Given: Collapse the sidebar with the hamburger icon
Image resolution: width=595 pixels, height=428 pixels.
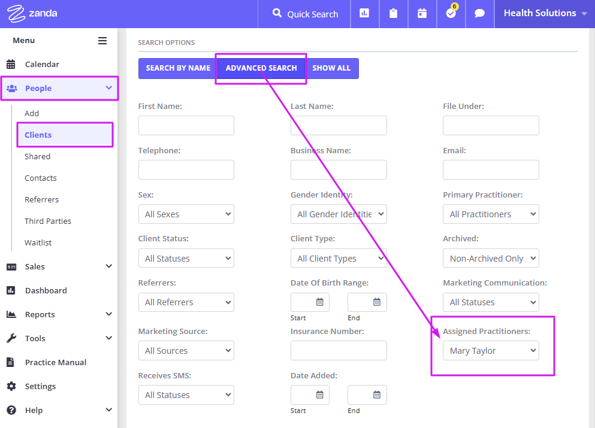Looking at the screenshot, I should 102,41.
